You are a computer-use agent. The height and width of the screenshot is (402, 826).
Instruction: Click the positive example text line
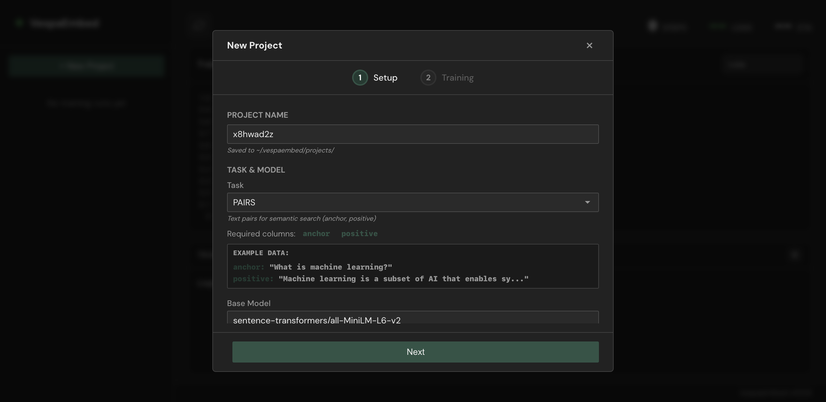pyautogui.click(x=381, y=279)
